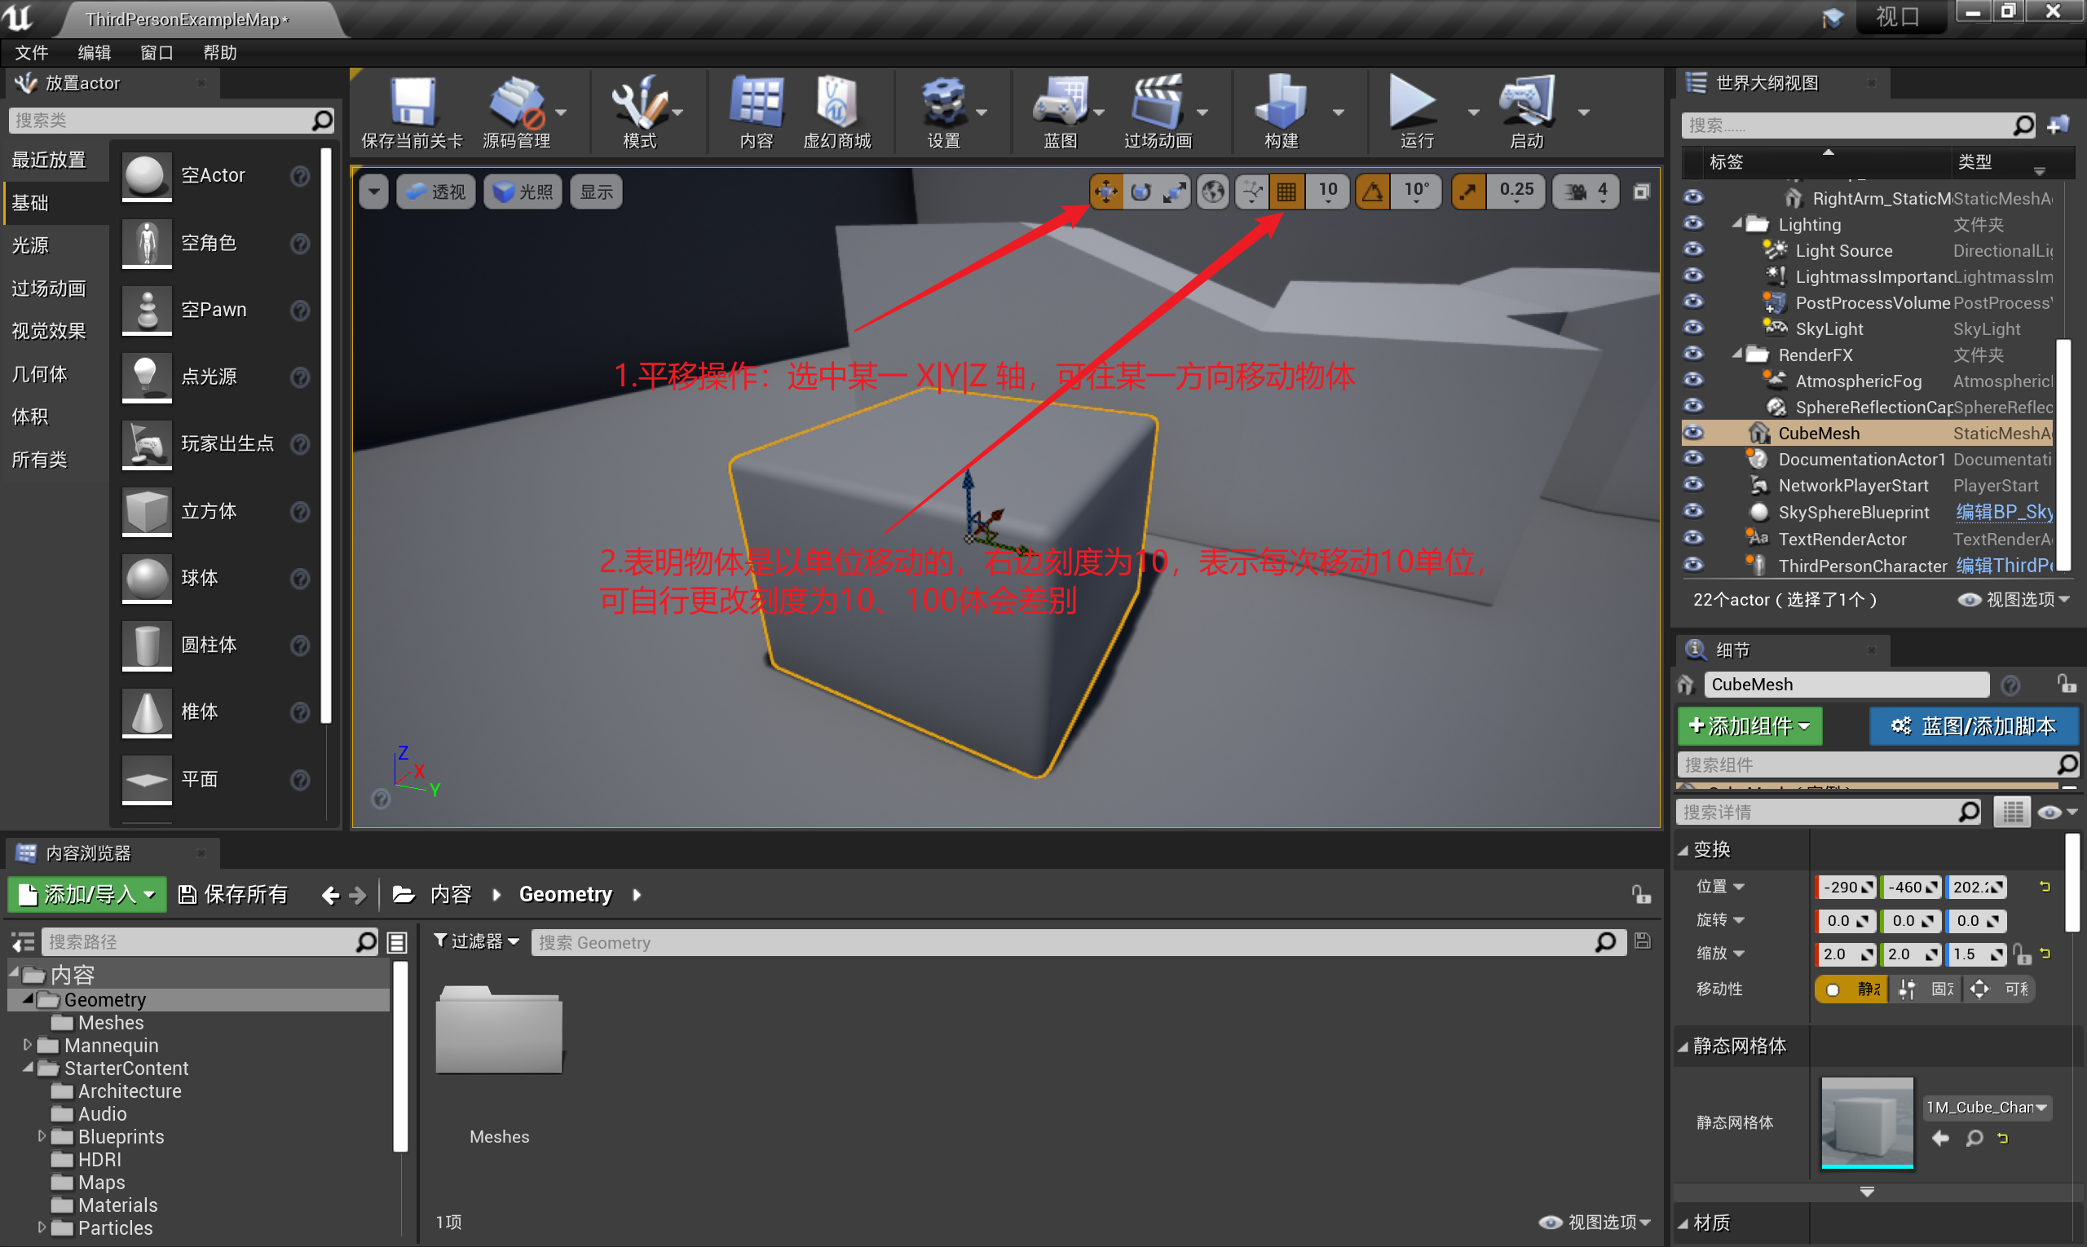The width and height of the screenshot is (2087, 1247).
Task: Click the Player Start (玩家出生点) icon
Action: pyautogui.click(x=146, y=443)
